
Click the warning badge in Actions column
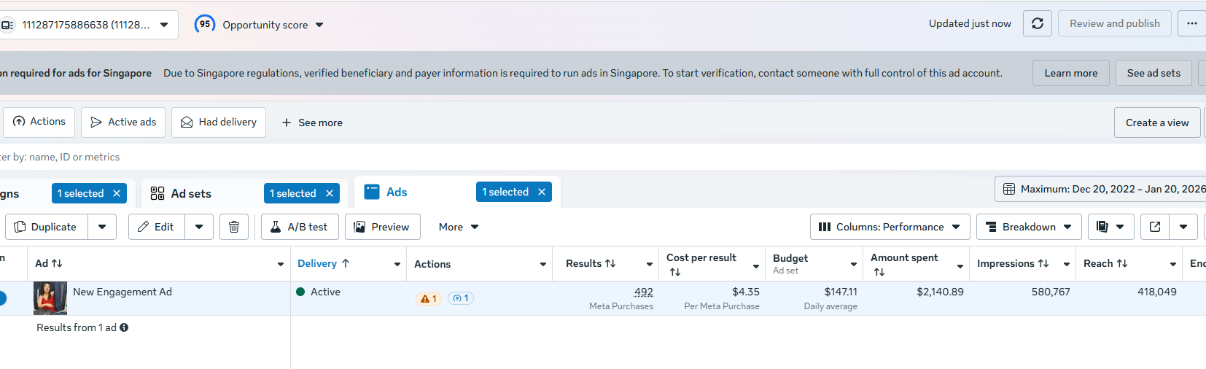click(x=429, y=298)
